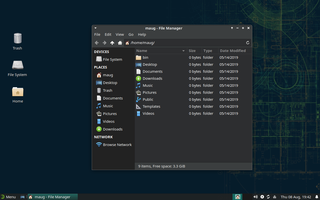Go up to the parent folder
Viewport: 320px width, 200px height.
click(112, 43)
